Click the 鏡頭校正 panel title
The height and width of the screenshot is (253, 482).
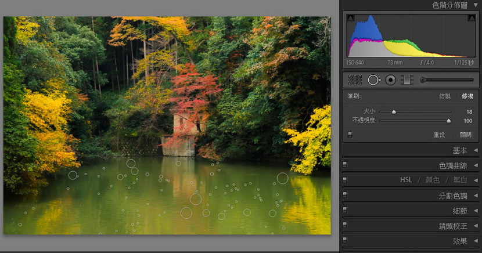coord(453,226)
